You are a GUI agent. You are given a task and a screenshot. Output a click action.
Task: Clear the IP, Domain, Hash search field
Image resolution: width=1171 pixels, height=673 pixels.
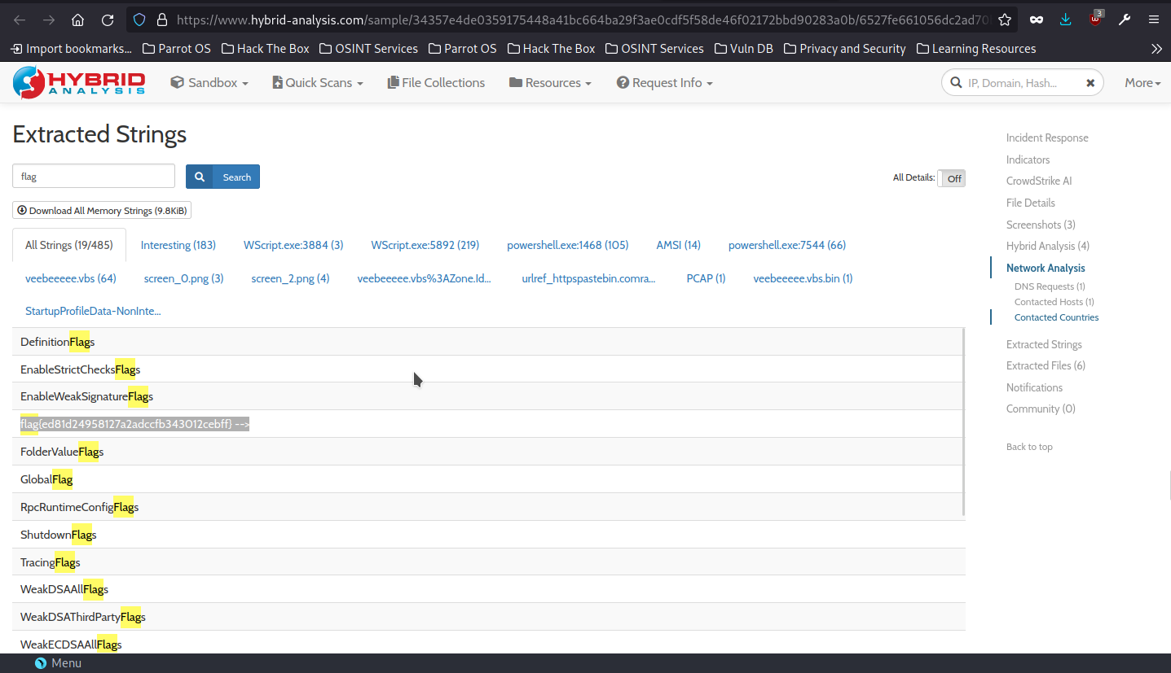tap(1090, 83)
